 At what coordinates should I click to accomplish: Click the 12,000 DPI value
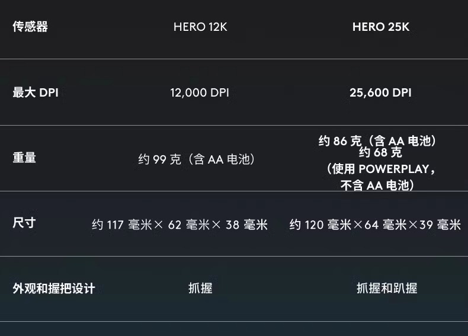tap(200, 92)
